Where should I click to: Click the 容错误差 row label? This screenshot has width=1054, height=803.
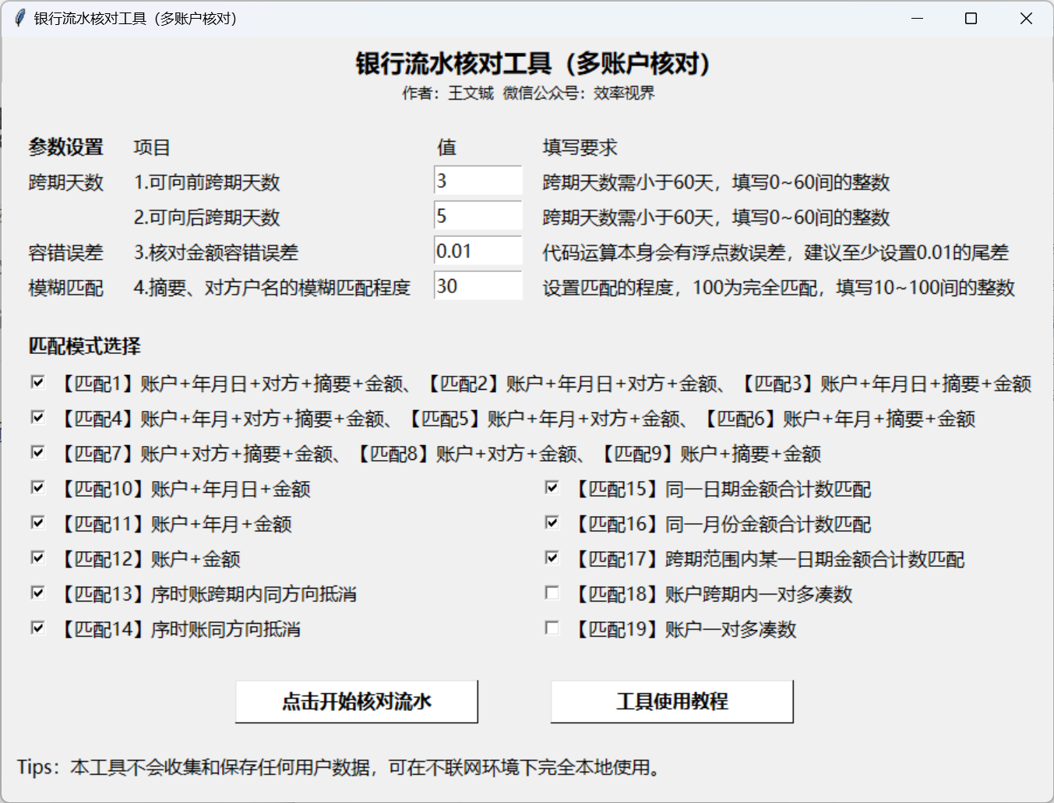pyautogui.click(x=66, y=253)
